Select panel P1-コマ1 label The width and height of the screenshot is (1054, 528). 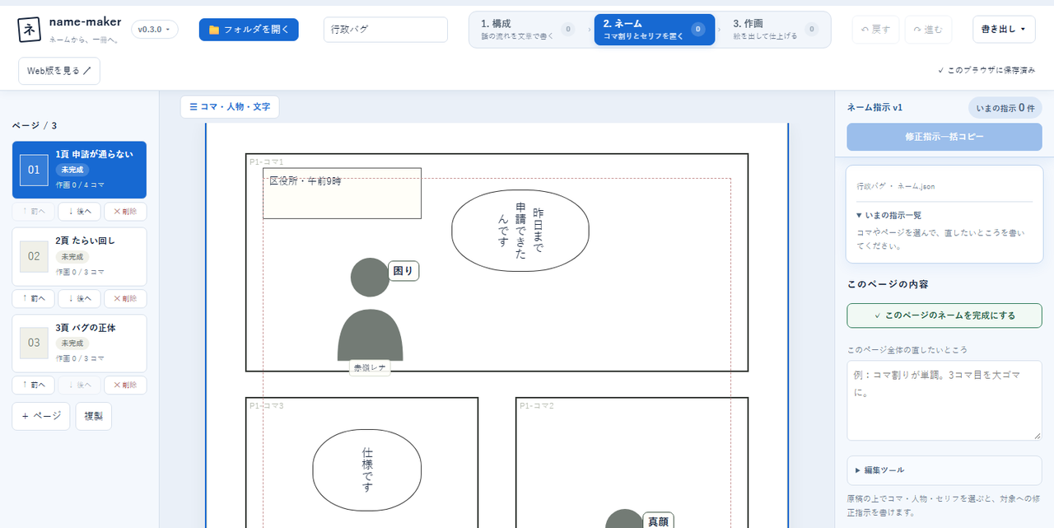[267, 161]
